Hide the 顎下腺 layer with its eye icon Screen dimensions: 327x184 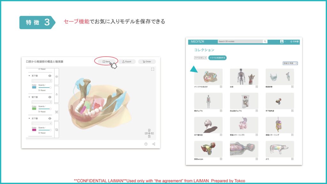coord(50,97)
